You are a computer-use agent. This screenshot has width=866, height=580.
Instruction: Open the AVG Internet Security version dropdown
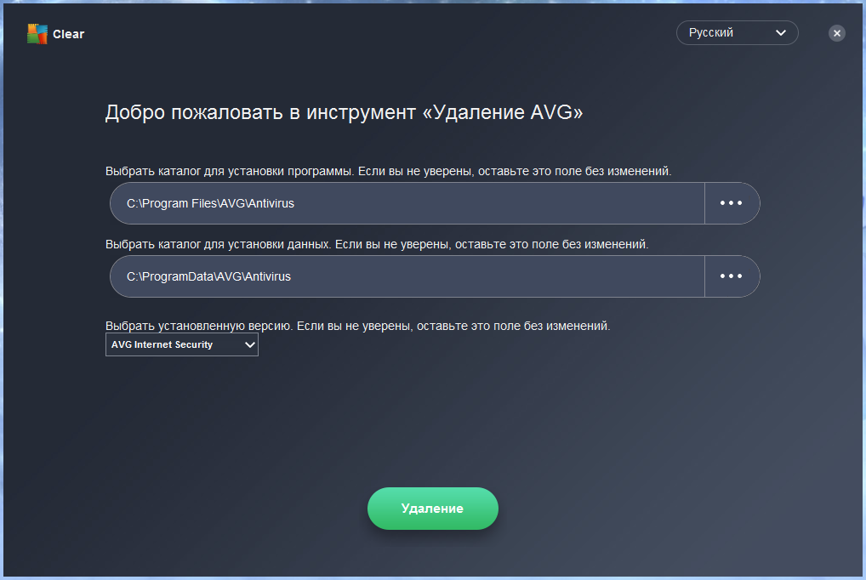pyautogui.click(x=182, y=344)
